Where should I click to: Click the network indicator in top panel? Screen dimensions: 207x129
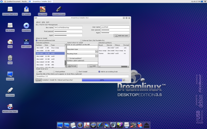[x=205, y=2]
